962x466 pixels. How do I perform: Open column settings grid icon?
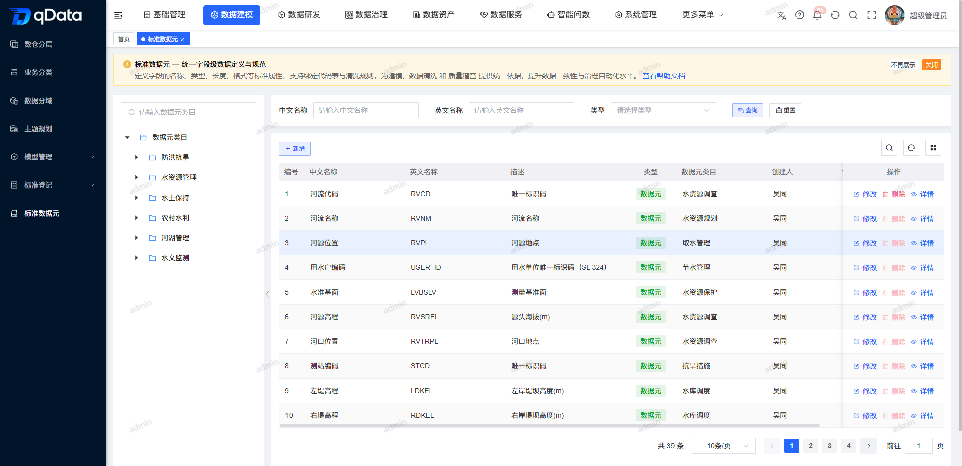point(933,148)
